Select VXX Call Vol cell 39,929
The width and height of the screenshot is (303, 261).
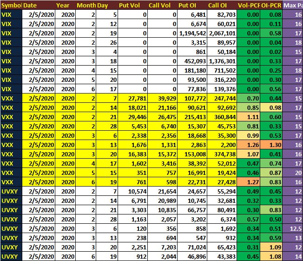163,98
